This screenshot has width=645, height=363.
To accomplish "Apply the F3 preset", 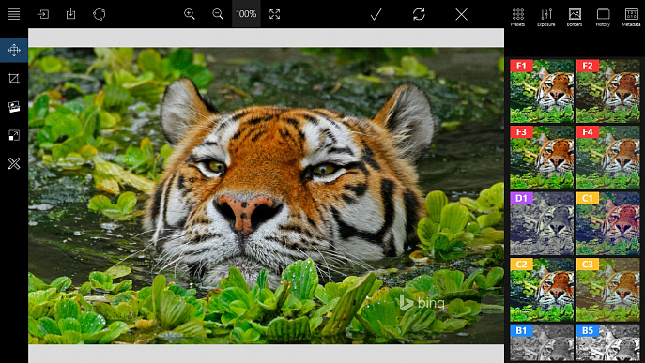I will point(542,158).
